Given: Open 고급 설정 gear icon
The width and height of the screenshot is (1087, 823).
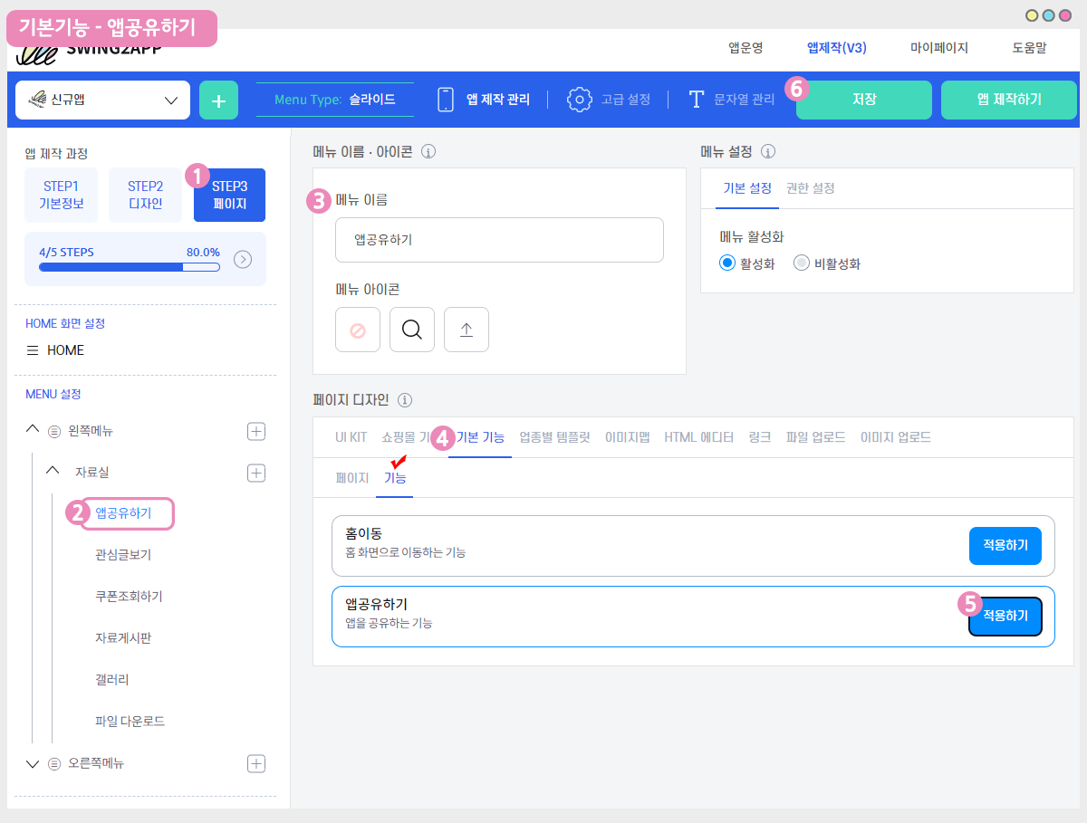Looking at the screenshot, I should 580,100.
